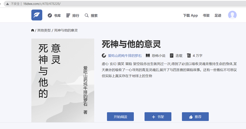Click the blue feather site logo
This screenshot has width=246, height=129.
37,15
